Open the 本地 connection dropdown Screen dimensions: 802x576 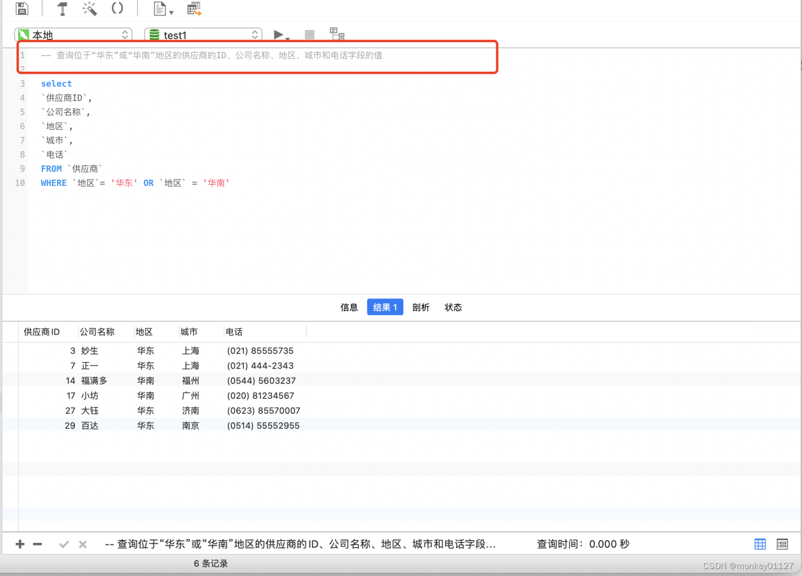coord(73,35)
